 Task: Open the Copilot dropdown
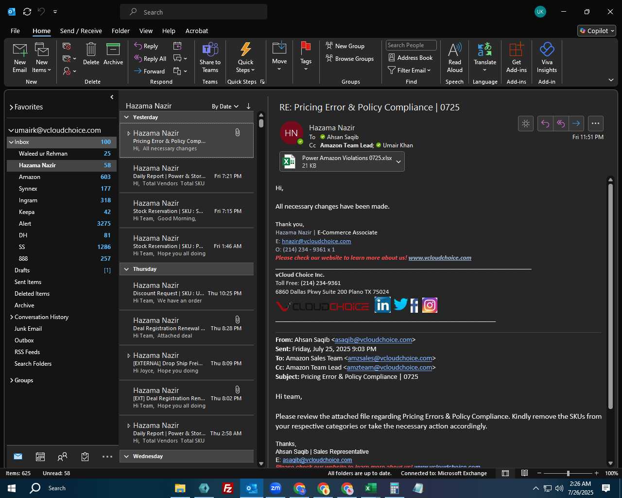pos(597,31)
